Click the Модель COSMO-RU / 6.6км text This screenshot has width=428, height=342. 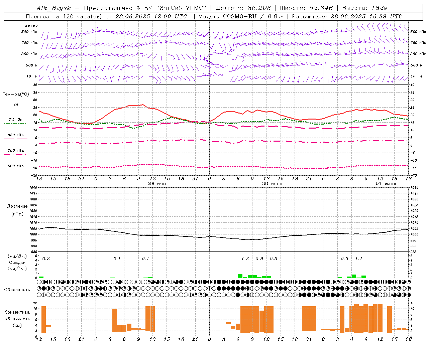(x=241, y=16)
